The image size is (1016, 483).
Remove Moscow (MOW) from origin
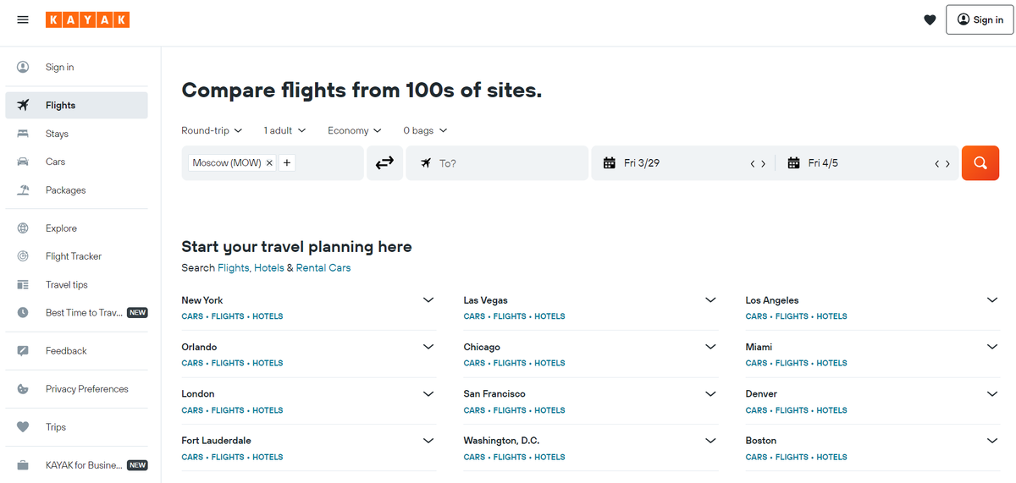269,163
